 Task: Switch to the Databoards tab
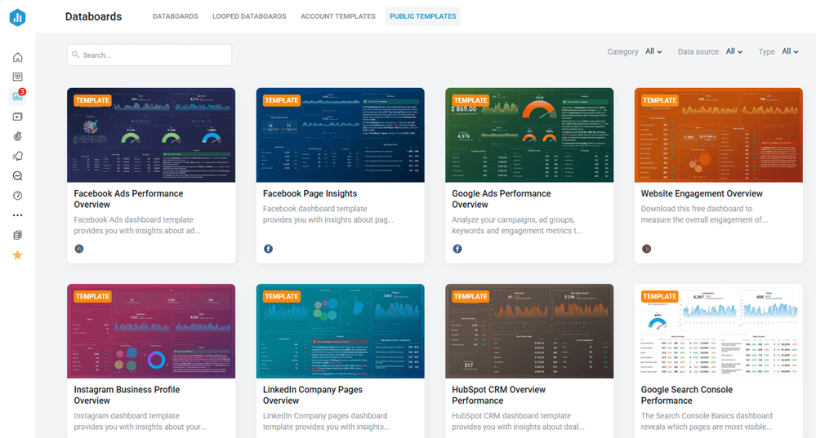coord(175,16)
